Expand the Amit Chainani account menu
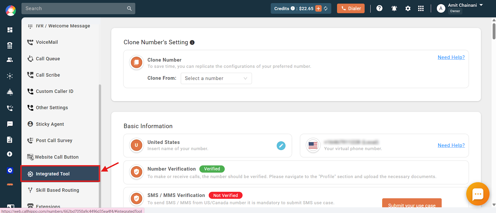 481,5
